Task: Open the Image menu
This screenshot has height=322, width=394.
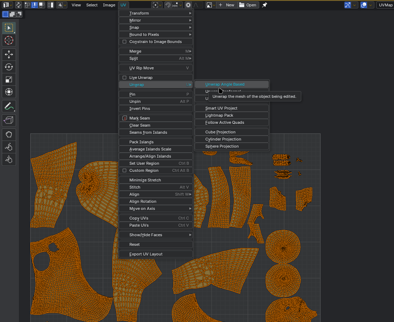Action: click(x=109, y=5)
